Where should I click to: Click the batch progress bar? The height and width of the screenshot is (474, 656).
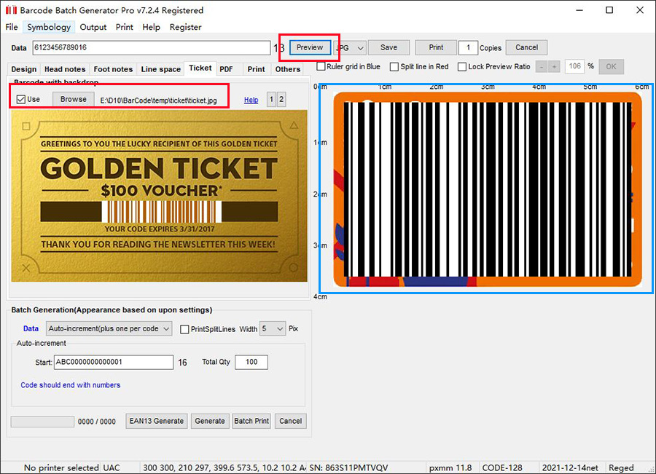pyautogui.click(x=42, y=422)
